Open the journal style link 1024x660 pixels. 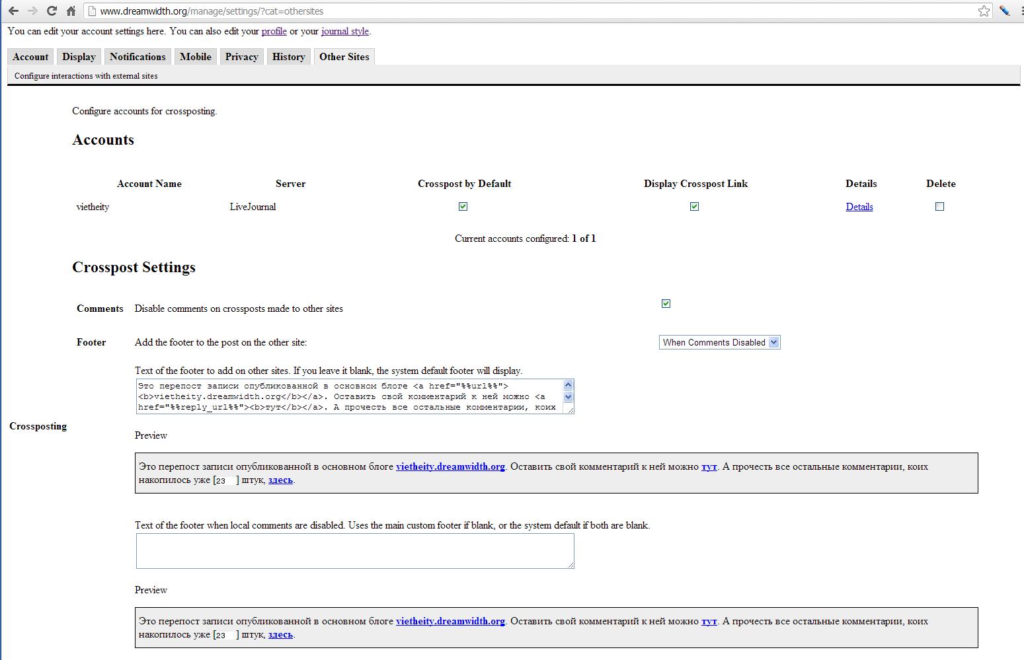pos(345,31)
